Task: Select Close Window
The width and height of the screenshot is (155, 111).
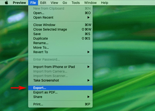Action: tap(60, 25)
